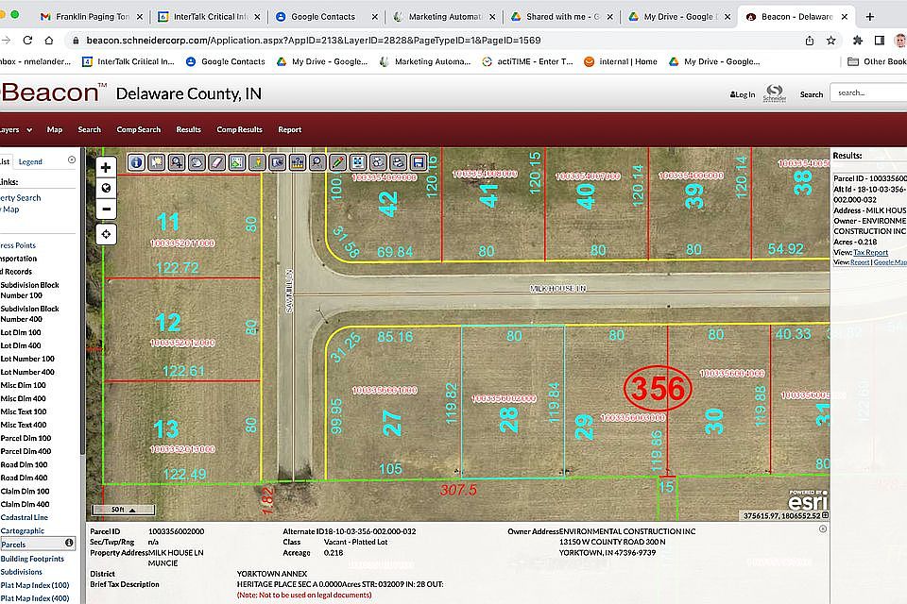The width and height of the screenshot is (907, 604).
Task: Click the locate crosshair button
Action: tap(106, 234)
